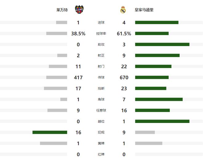Click Real Madrid's green 控球率 bar
The height and width of the screenshot is (162, 203).
[152, 34]
